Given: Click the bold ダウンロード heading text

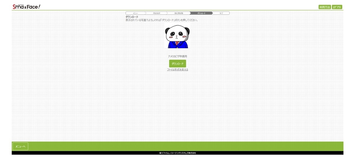Looking at the screenshot, I should [x=132, y=17].
